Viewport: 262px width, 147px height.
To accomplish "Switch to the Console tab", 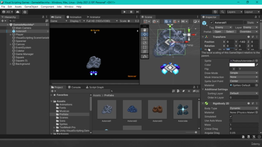I will click(75, 87).
